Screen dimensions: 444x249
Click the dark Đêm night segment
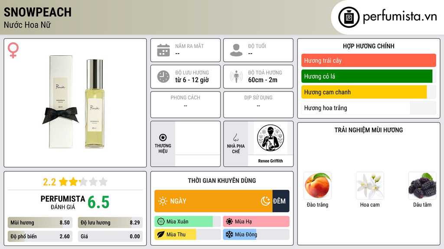[x=281, y=201]
